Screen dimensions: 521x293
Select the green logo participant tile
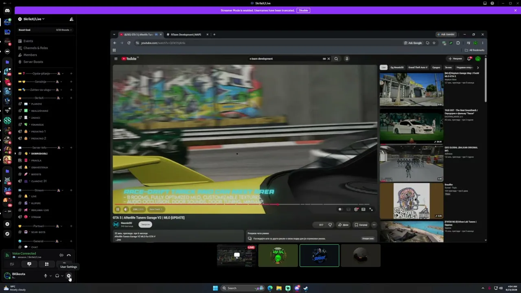(x=278, y=256)
